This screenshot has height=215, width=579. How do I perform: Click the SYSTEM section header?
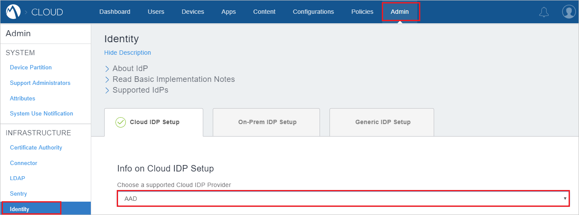pyautogui.click(x=20, y=53)
